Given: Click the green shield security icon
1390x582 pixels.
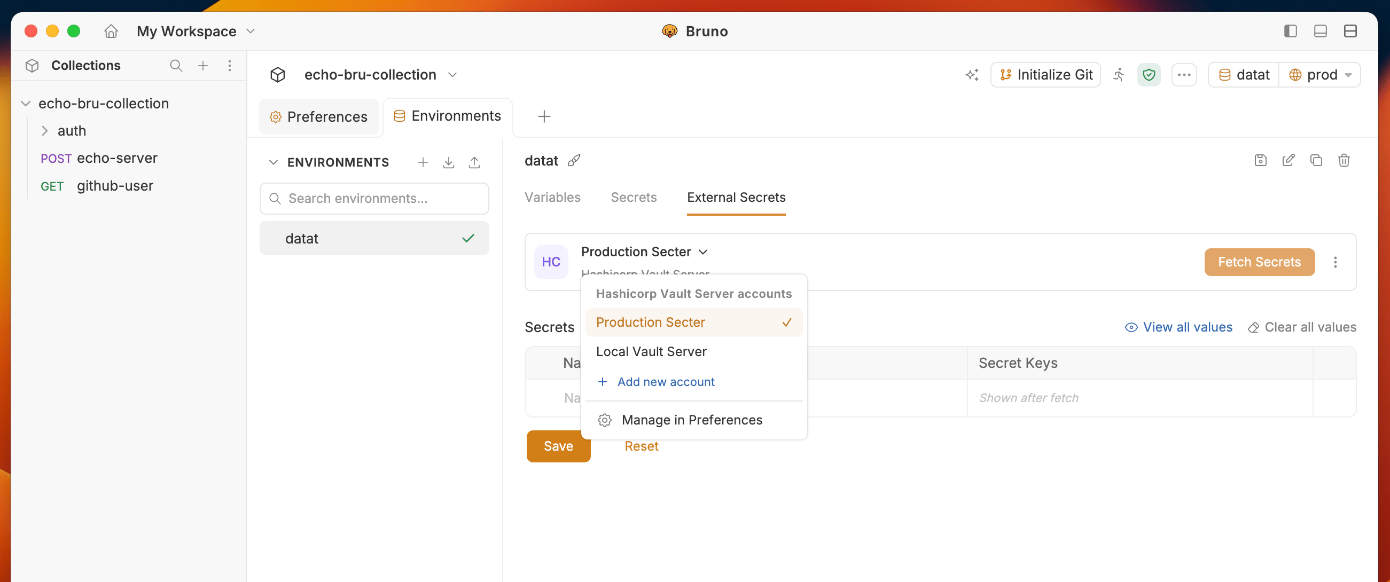Looking at the screenshot, I should (1149, 75).
